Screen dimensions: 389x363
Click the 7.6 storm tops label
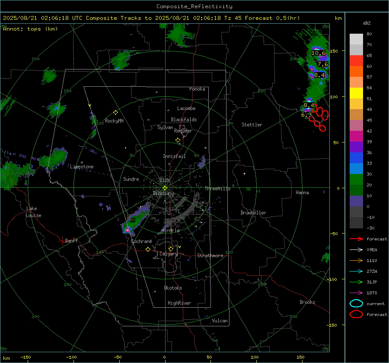click(323, 64)
